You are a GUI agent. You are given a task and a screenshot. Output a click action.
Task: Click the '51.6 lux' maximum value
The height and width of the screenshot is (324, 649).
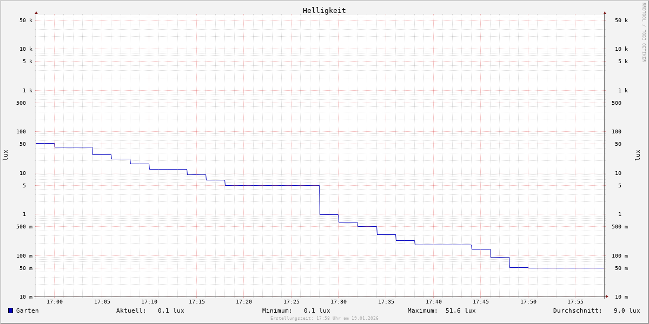tap(461, 310)
